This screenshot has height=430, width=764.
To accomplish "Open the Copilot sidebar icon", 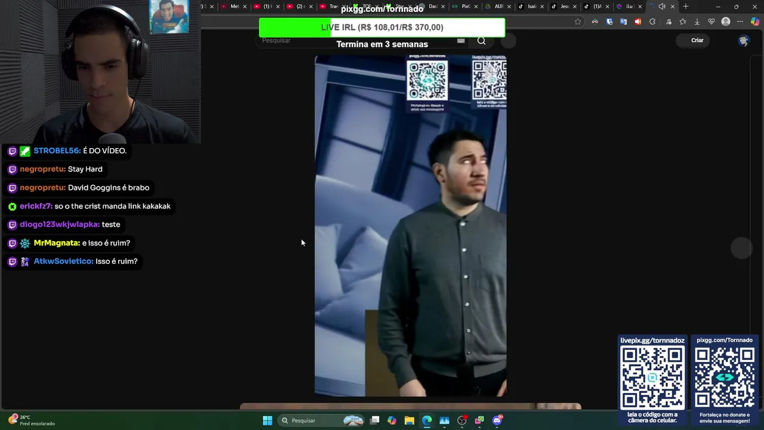I will 755,21.
